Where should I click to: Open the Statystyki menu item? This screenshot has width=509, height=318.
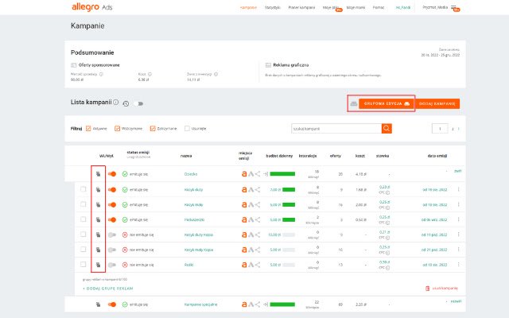tap(273, 7)
